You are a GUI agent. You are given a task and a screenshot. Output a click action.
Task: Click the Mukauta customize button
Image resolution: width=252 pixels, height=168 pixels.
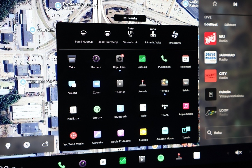pyautogui.click(x=130, y=18)
